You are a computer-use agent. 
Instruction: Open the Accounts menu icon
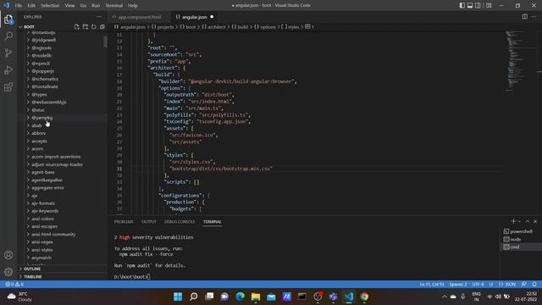8,255
